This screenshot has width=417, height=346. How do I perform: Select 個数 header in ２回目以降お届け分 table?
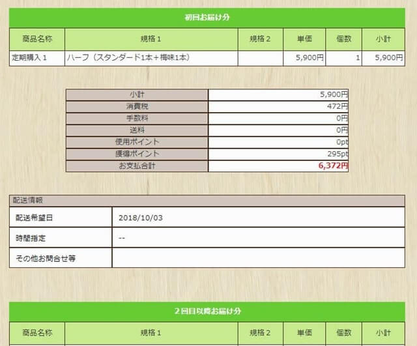pos(343,333)
